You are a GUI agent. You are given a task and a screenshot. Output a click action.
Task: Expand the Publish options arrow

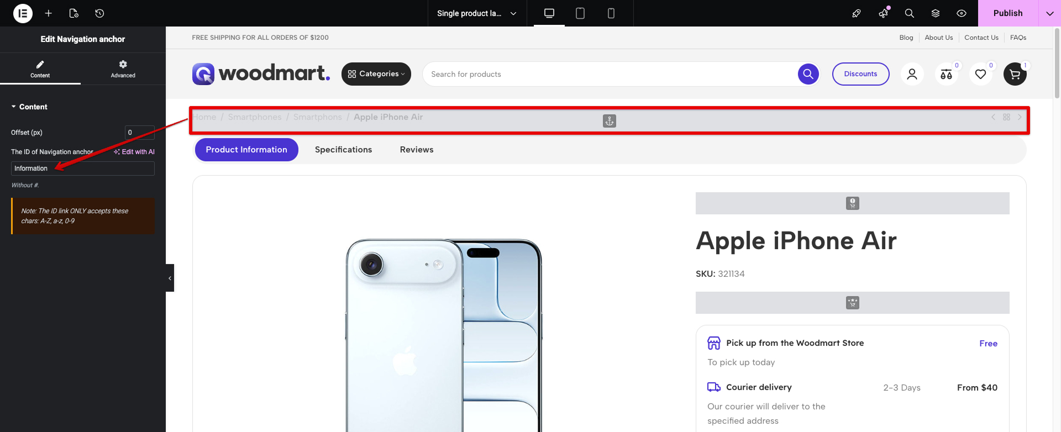click(x=1049, y=13)
